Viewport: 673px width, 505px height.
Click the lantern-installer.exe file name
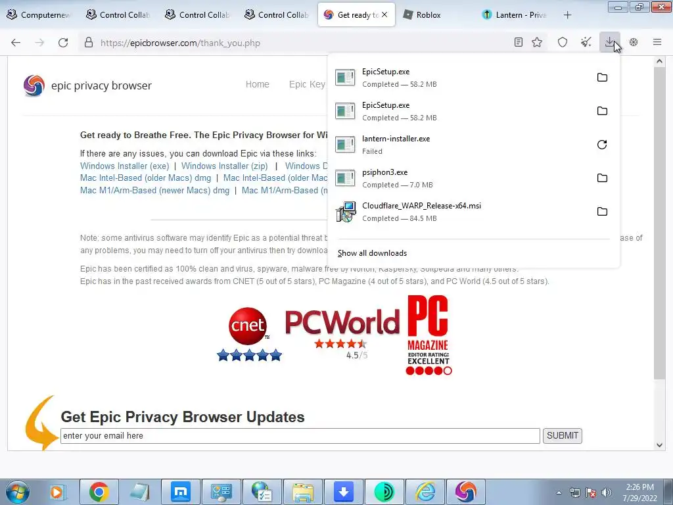pos(396,139)
